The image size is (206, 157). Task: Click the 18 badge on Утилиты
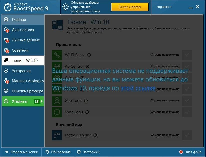37,101
